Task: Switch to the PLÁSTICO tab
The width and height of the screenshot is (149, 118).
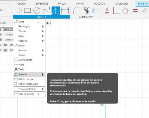Action: (100, 4)
